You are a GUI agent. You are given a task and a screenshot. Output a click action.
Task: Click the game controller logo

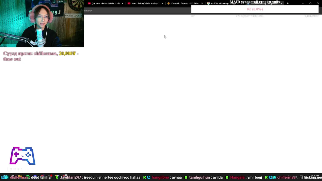point(22,156)
